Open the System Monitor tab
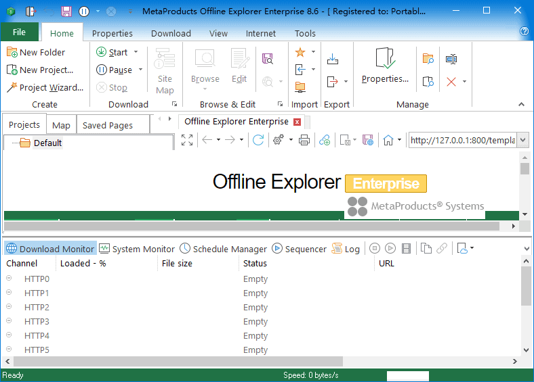Screen dimensions: 534x382 pos(137,249)
